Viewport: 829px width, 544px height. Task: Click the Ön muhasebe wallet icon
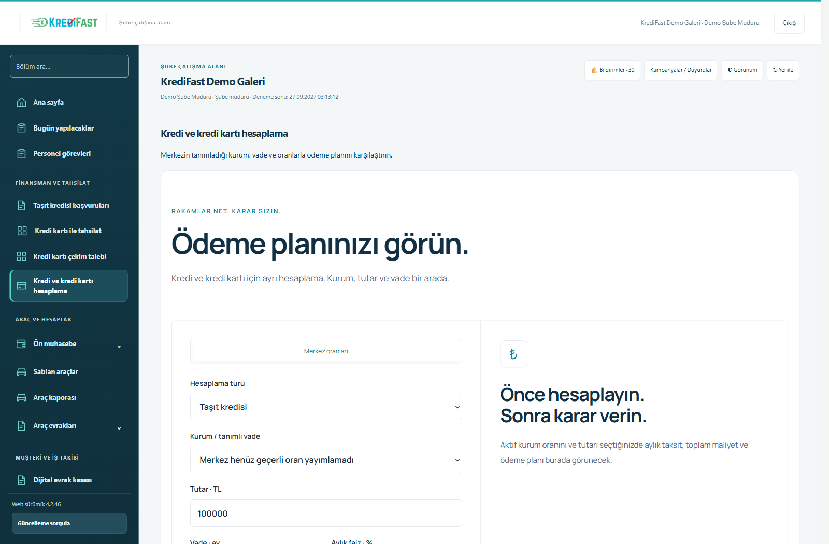click(x=21, y=344)
